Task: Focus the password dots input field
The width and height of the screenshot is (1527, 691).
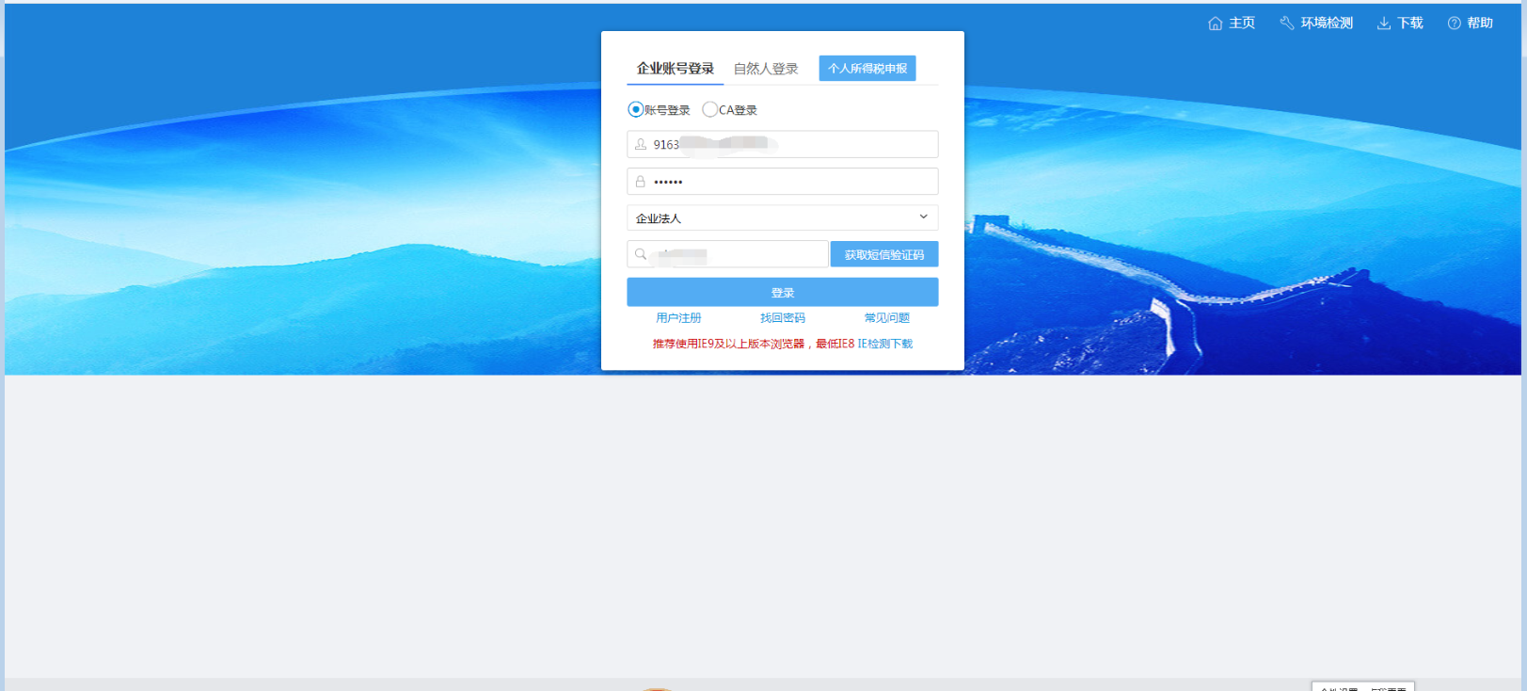Action: [790, 182]
